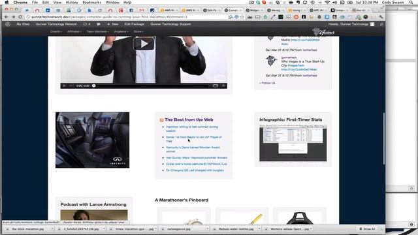Image resolution: width=418 pixels, height=235 pixels.
Task: Open options arrow for Womens-adidas-Sport download
Action: point(311,229)
